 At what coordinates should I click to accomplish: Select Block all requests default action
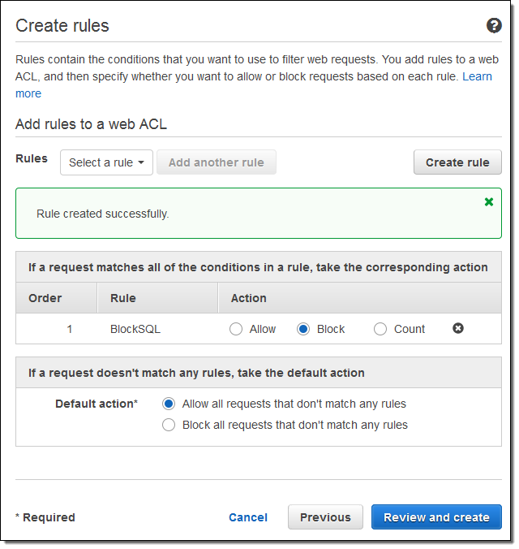(169, 425)
